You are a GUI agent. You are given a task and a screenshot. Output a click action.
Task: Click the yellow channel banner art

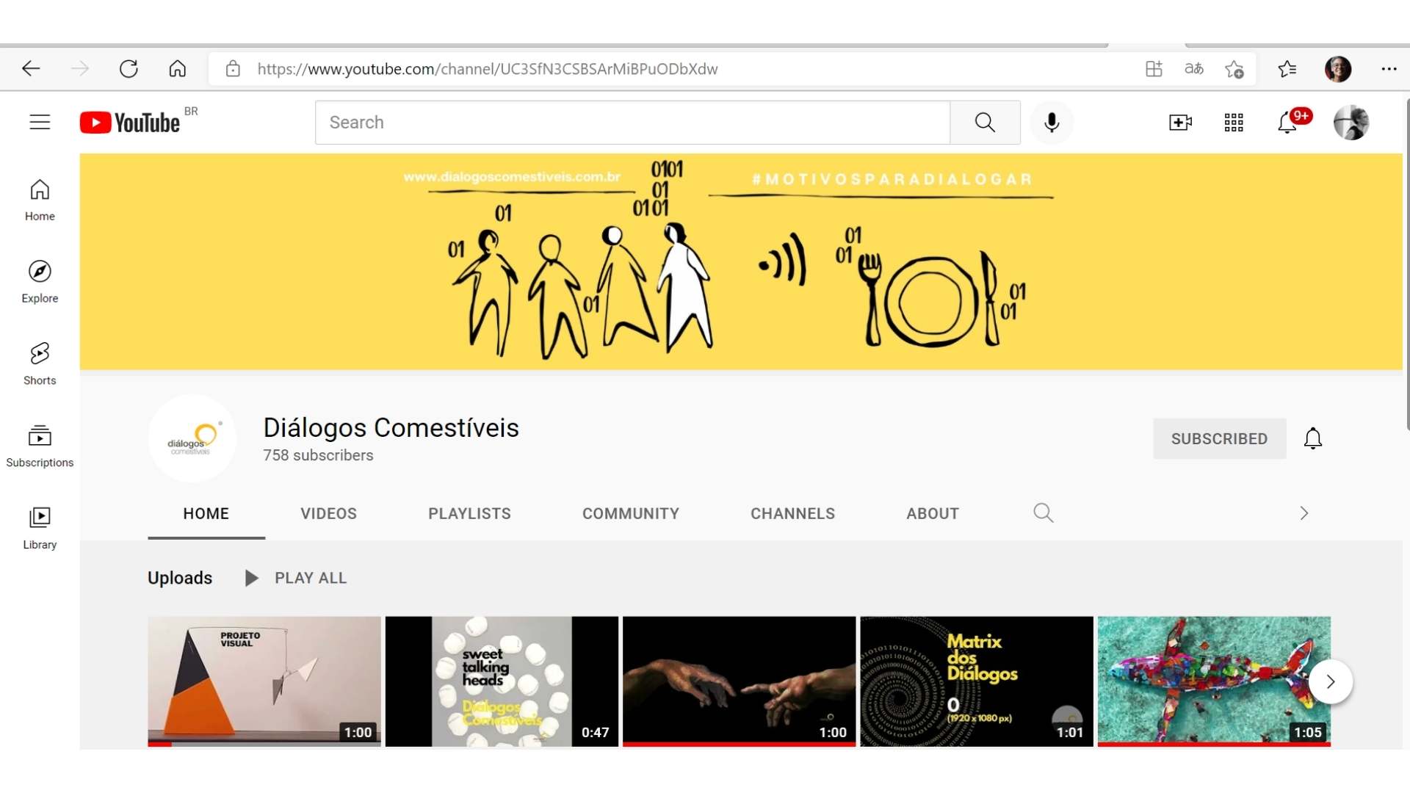click(x=741, y=261)
